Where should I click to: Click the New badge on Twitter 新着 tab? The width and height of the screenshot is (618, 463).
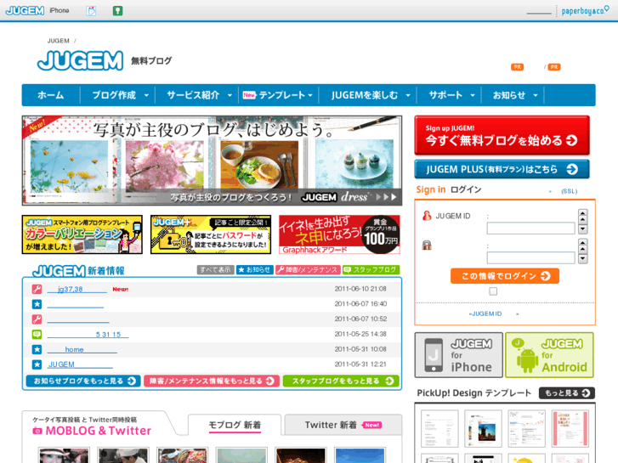pyautogui.click(x=371, y=425)
